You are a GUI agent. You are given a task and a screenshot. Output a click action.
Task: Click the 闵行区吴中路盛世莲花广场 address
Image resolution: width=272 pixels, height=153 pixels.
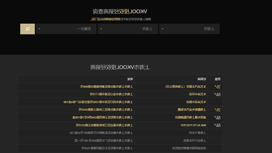(x=98, y=102)
